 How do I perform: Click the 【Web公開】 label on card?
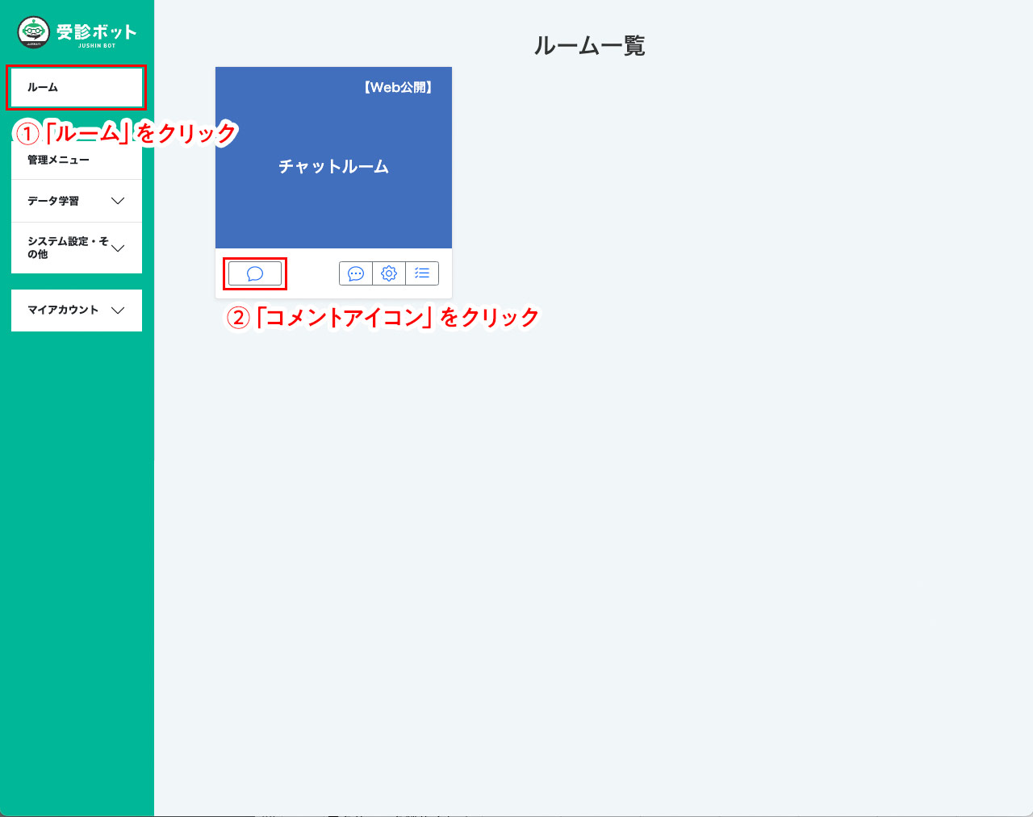tap(398, 87)
